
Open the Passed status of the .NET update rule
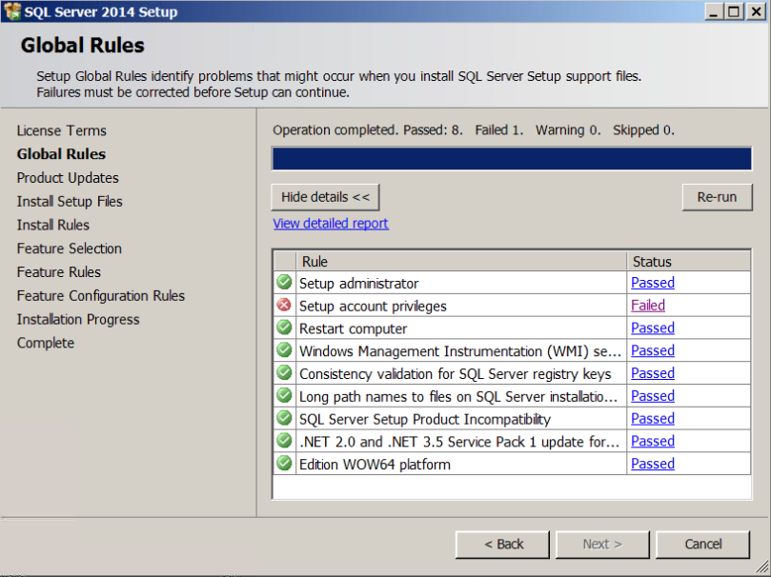pos(653,441)
